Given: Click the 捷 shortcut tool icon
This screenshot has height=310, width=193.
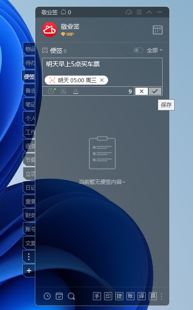Looking at the screenshot, I should tap(119, 296).
